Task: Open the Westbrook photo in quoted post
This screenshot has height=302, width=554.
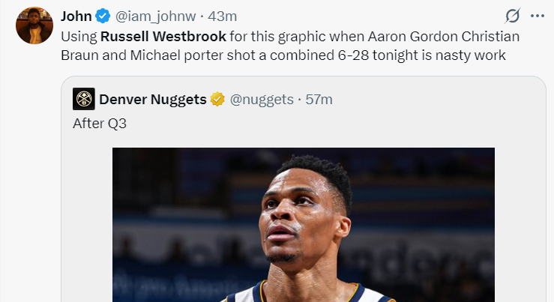Action: pos(303,225)
